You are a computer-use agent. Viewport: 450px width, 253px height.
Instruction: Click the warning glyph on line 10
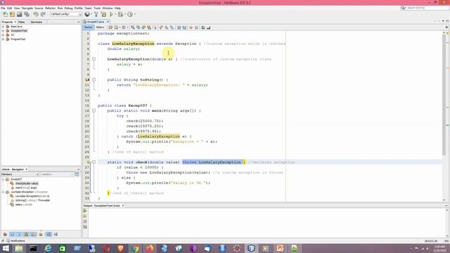click(x=87, y=79)
